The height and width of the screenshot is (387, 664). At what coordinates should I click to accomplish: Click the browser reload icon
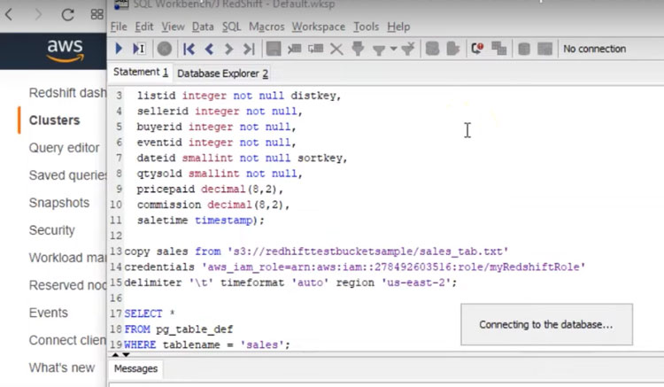67,15
